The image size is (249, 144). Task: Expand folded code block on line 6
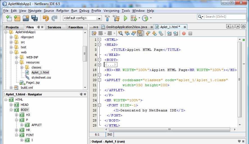[100, 65]
